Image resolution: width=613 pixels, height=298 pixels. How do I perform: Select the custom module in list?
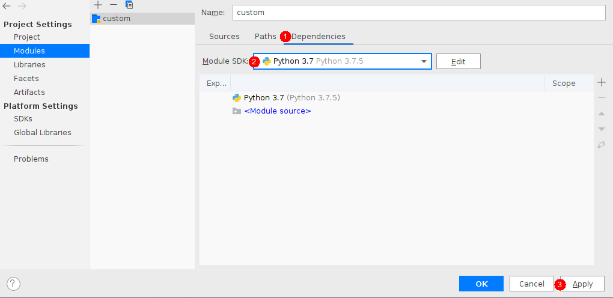142,19
